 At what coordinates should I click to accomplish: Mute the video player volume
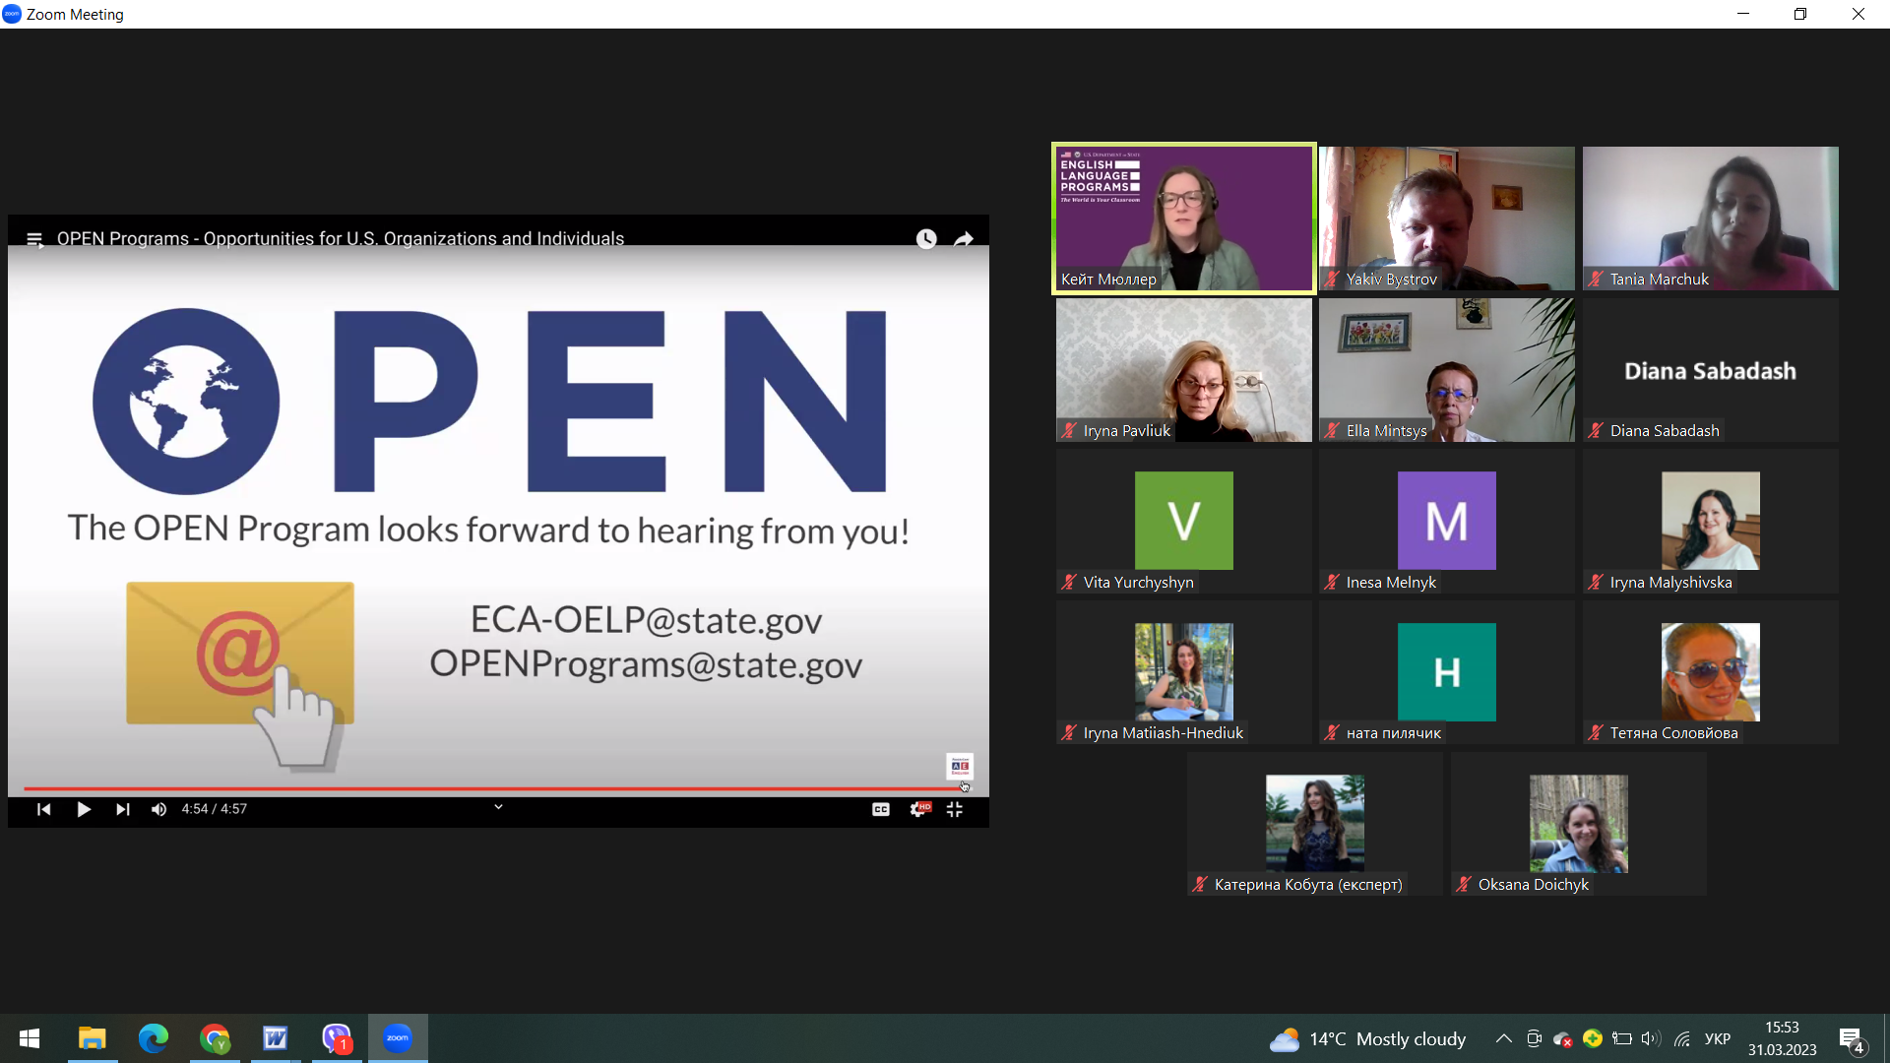coord(158,809)
